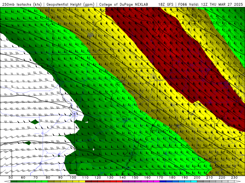Click the cyan colorbar segment left of 200

tap(194, 181)
